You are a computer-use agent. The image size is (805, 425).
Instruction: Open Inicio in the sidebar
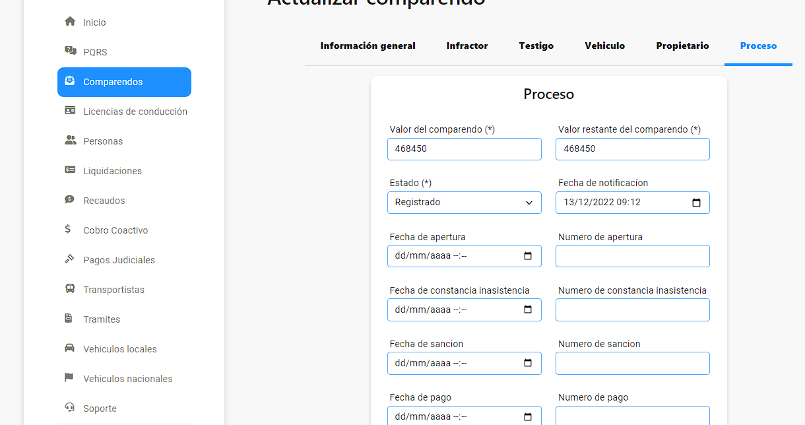coord(124,22)
